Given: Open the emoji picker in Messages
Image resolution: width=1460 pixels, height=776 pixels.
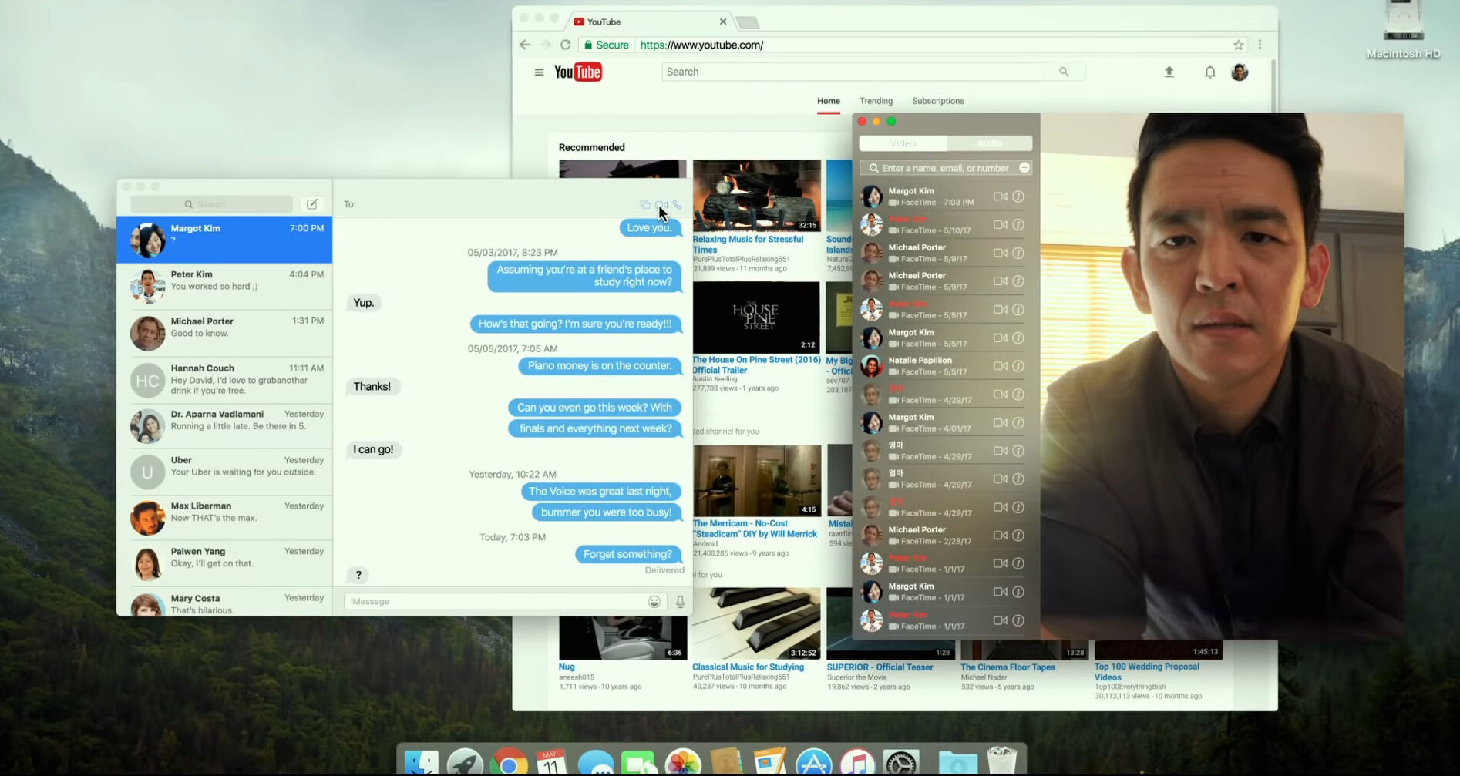Looking at the screenshot, I should click(654, 602).
